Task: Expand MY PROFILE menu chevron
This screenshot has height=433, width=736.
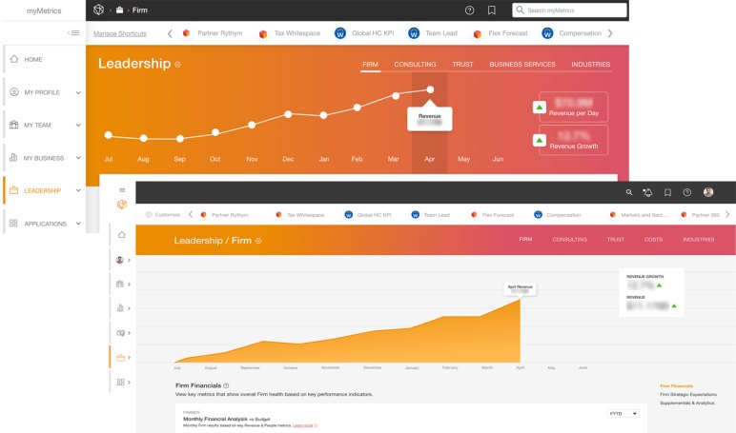Action: [78, 92]
